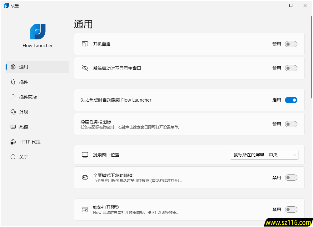
Task: Select the 通用 gear icon in sidebar
Action: [13, 67]
